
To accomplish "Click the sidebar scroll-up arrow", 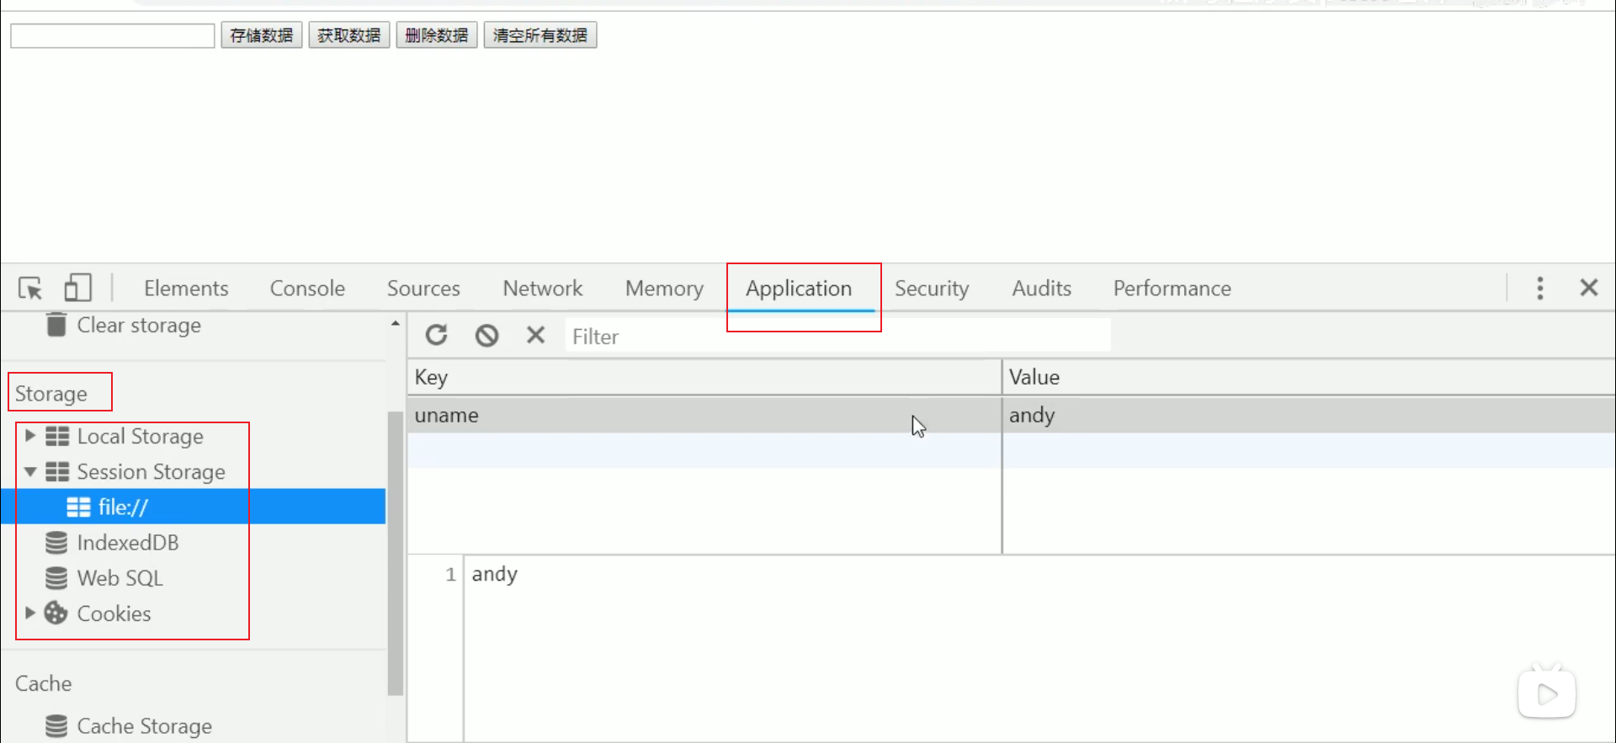I will [395, 324].
